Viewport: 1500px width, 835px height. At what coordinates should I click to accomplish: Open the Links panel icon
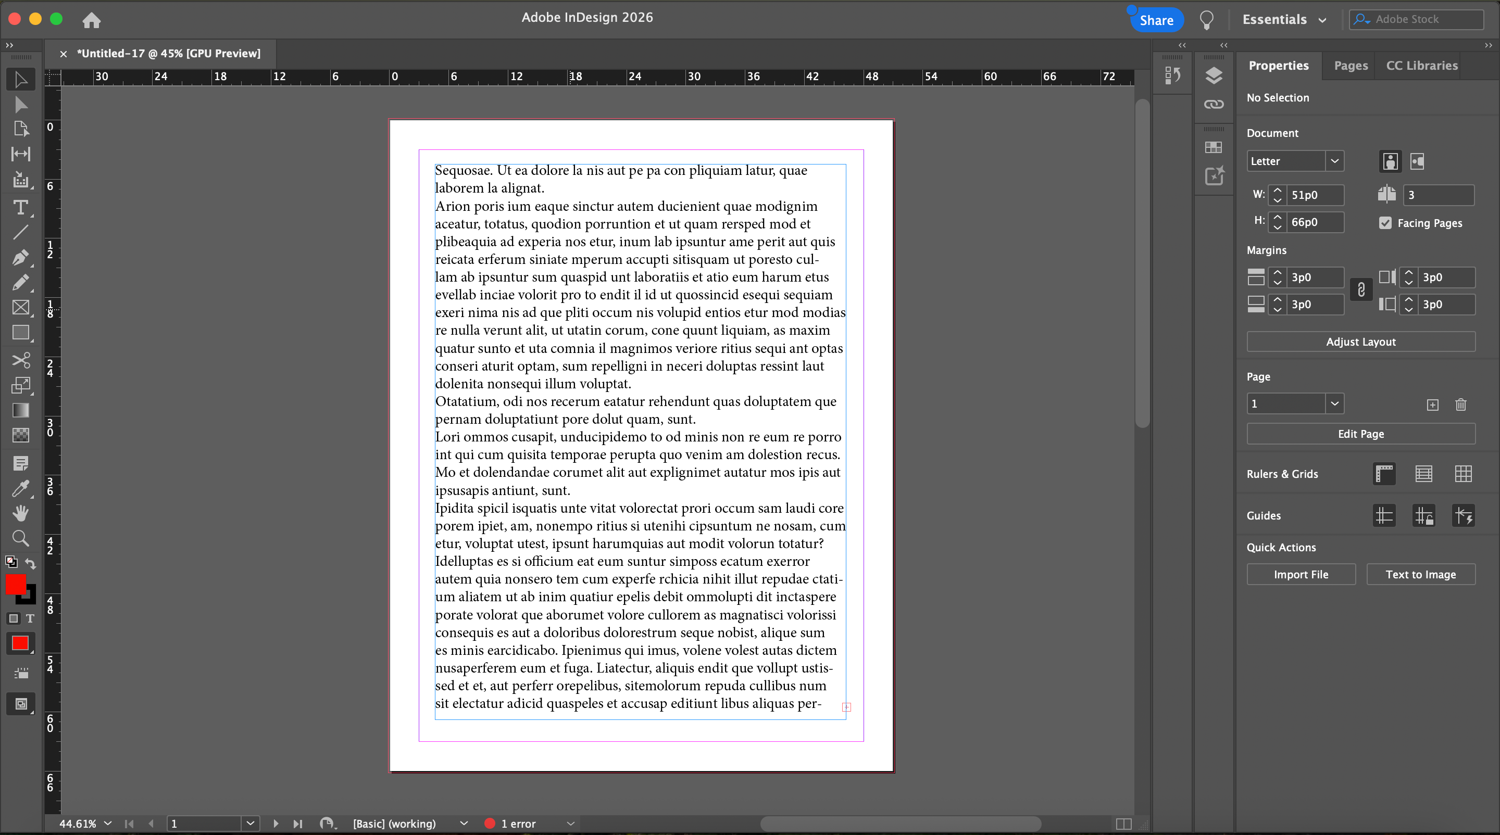[x=1214, y=105]
